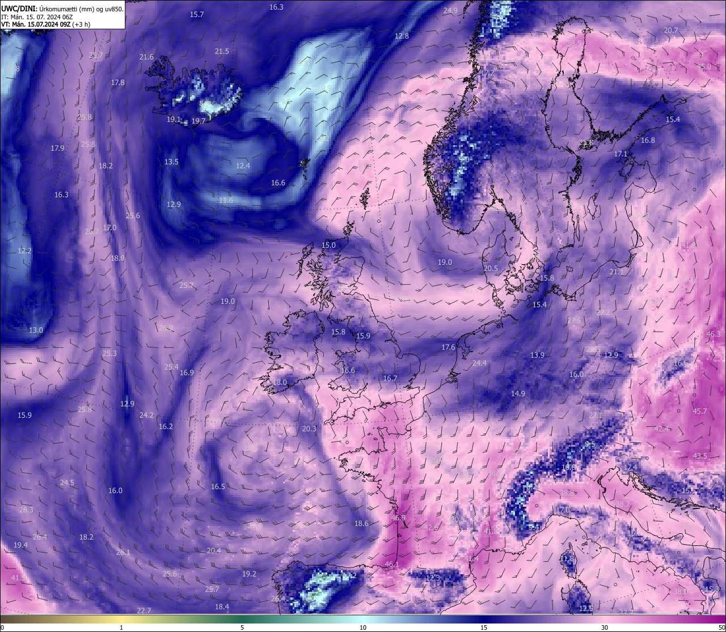Click the map value 19.2
726x632 pixels.
(249, 574)
